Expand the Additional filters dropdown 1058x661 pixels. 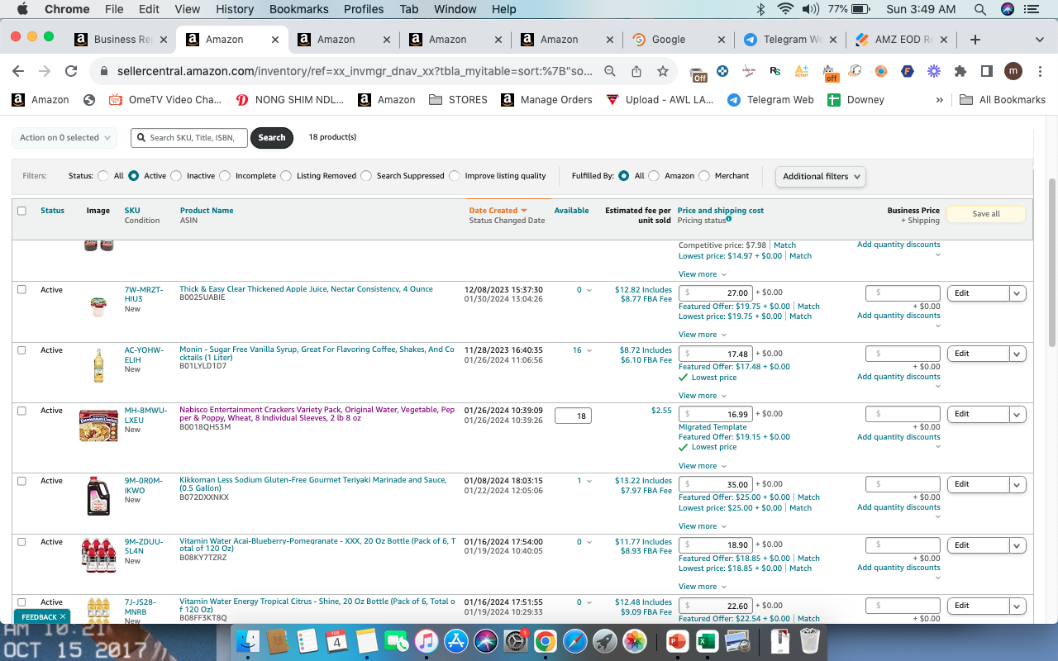[x=821, y=176]
